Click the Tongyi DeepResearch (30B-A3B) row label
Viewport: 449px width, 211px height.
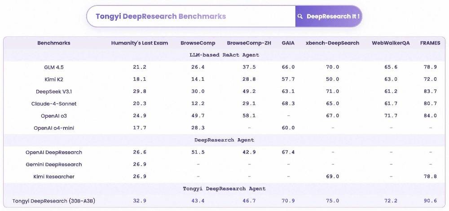(54, 201)
